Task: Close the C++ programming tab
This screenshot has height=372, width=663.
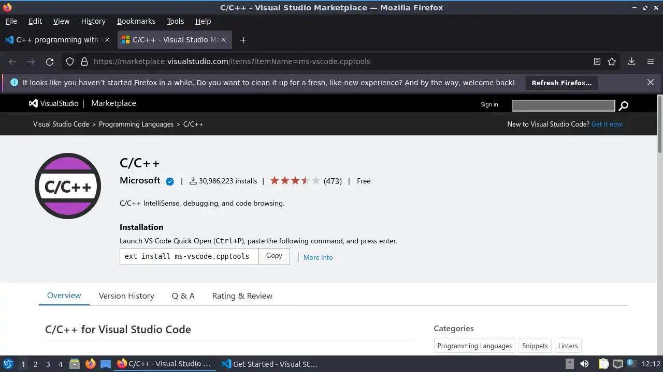Action: click(107, 40)
